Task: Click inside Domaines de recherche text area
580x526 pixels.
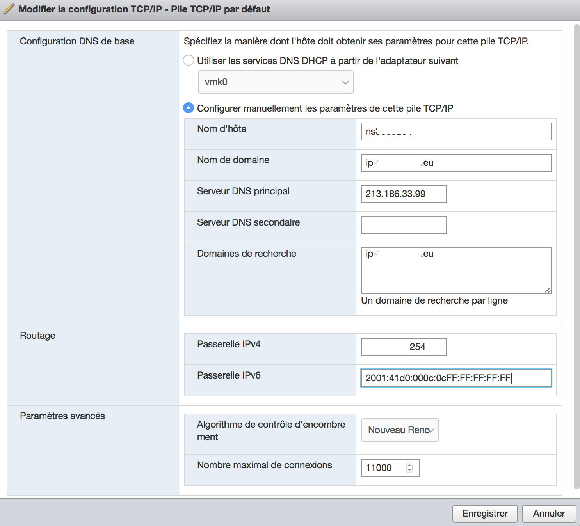Action: [x=456, y=273]
